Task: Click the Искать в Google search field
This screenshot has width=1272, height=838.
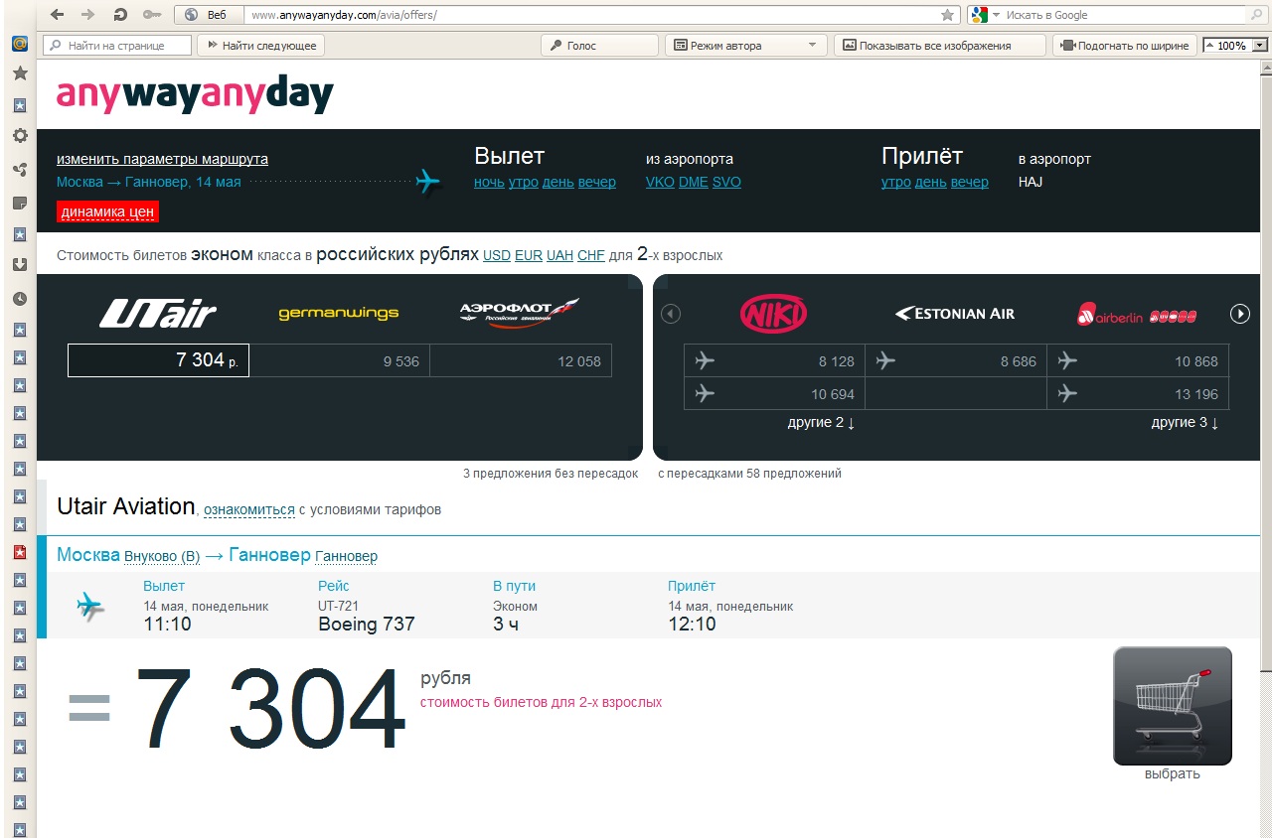Action: [1125, 15]
